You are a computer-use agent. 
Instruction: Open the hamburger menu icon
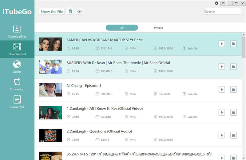[223, 3]
